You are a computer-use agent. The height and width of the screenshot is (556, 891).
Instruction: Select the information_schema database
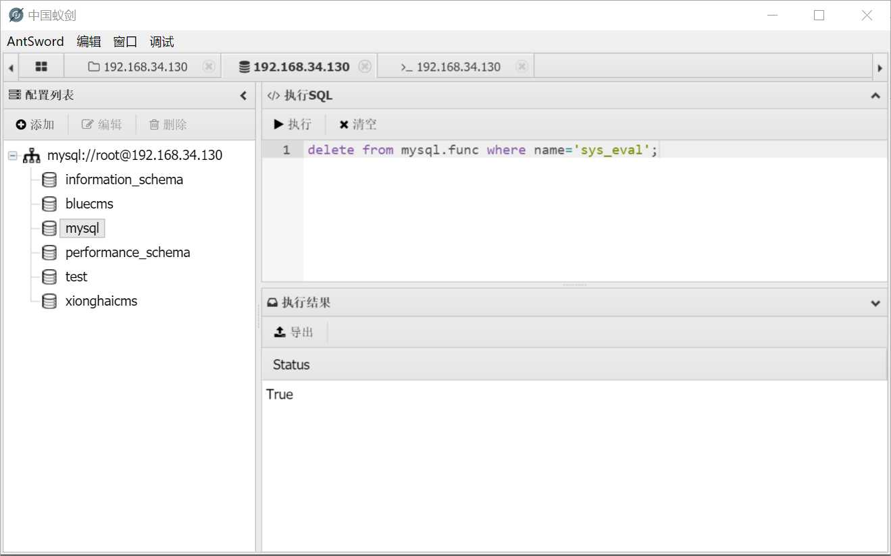tap(124, 179)
